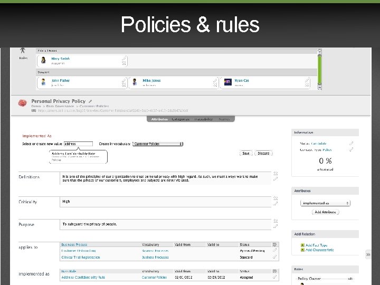The height and width of the screenshot is (285, 380).
Task: Edit Mary Smith's role assignment pencil
Action: point(124,59)
